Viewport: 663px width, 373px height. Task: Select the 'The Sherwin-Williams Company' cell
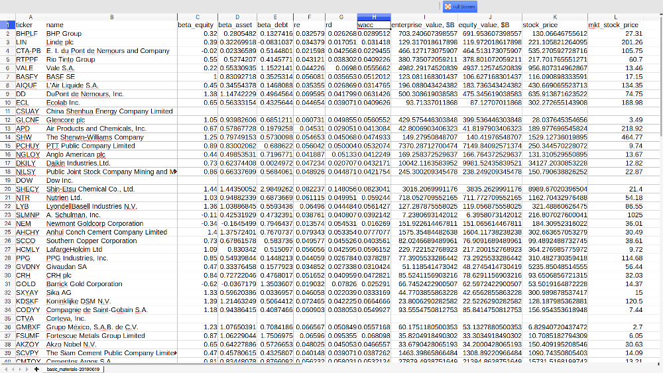click(111, 137)
